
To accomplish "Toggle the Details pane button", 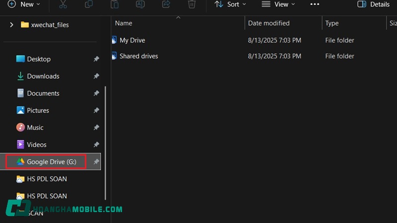I will [x=374, y=4].
